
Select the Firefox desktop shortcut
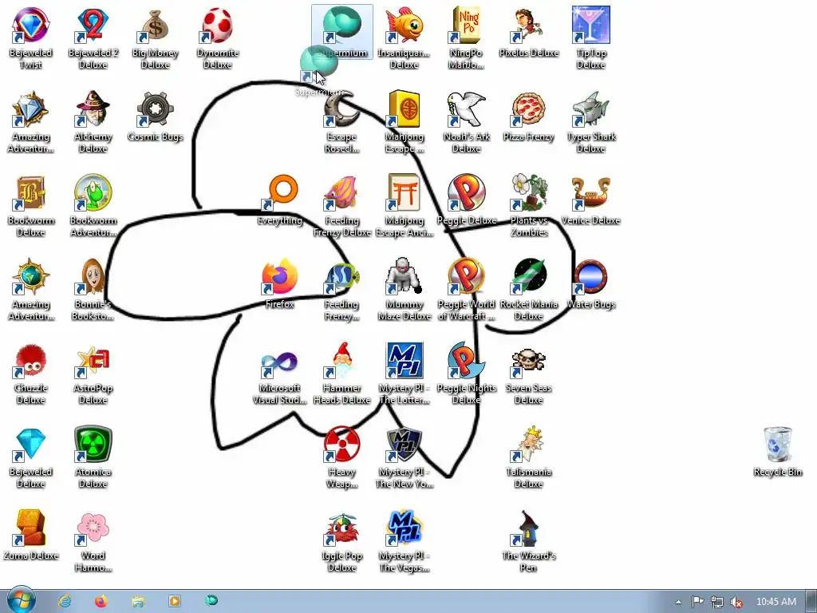280,284
